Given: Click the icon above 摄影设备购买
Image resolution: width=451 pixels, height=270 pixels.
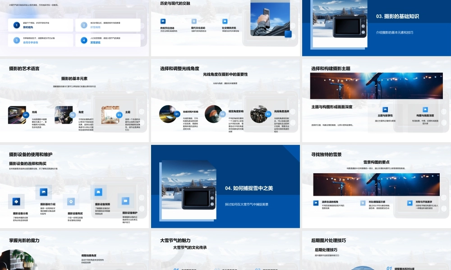Looking at the screenshot, I should click(71, 202).
